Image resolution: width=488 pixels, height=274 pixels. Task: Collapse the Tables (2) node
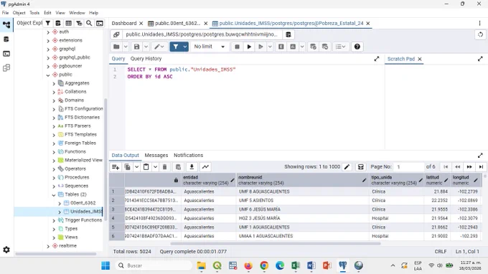click(x=54, y=195)
